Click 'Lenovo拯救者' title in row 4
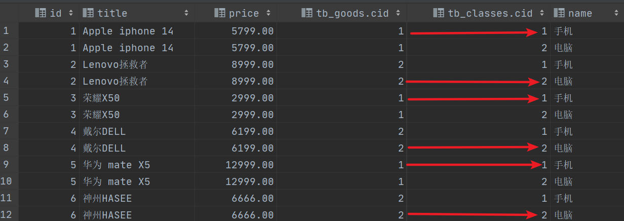 click(115, 81)
